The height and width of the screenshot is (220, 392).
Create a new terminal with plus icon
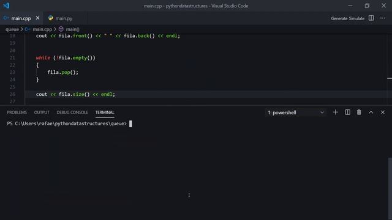point(336,112)
